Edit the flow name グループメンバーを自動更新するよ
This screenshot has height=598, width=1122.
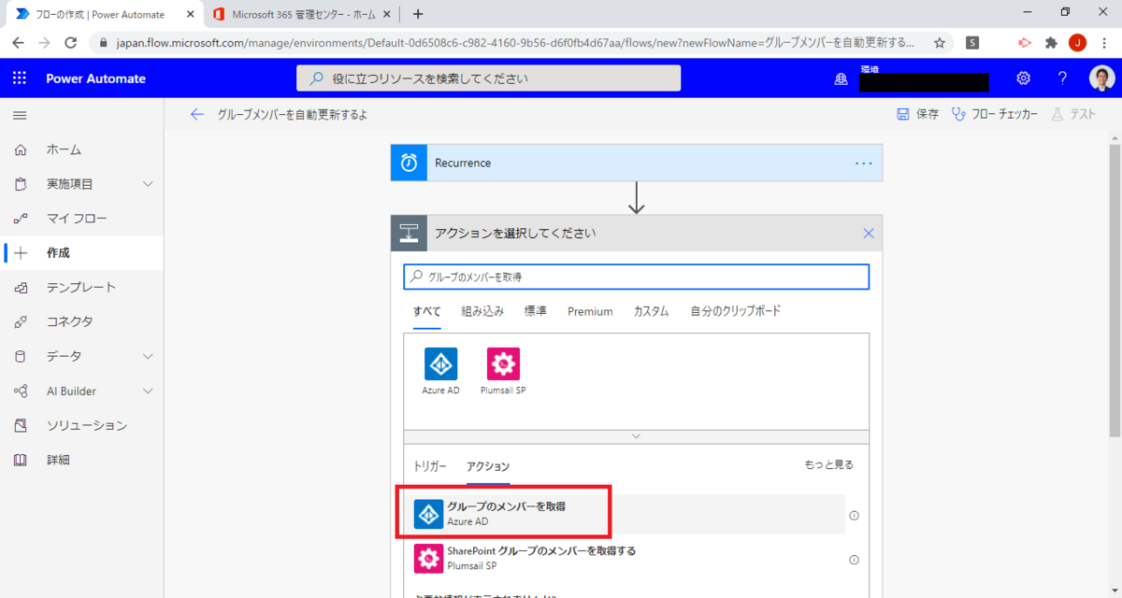(x=293, y=114)
